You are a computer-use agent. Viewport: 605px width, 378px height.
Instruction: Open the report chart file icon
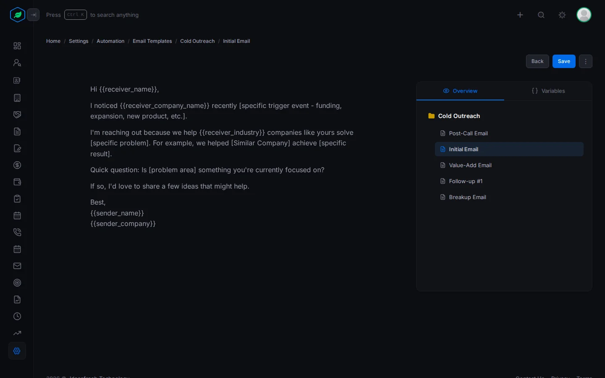(17, 299)
